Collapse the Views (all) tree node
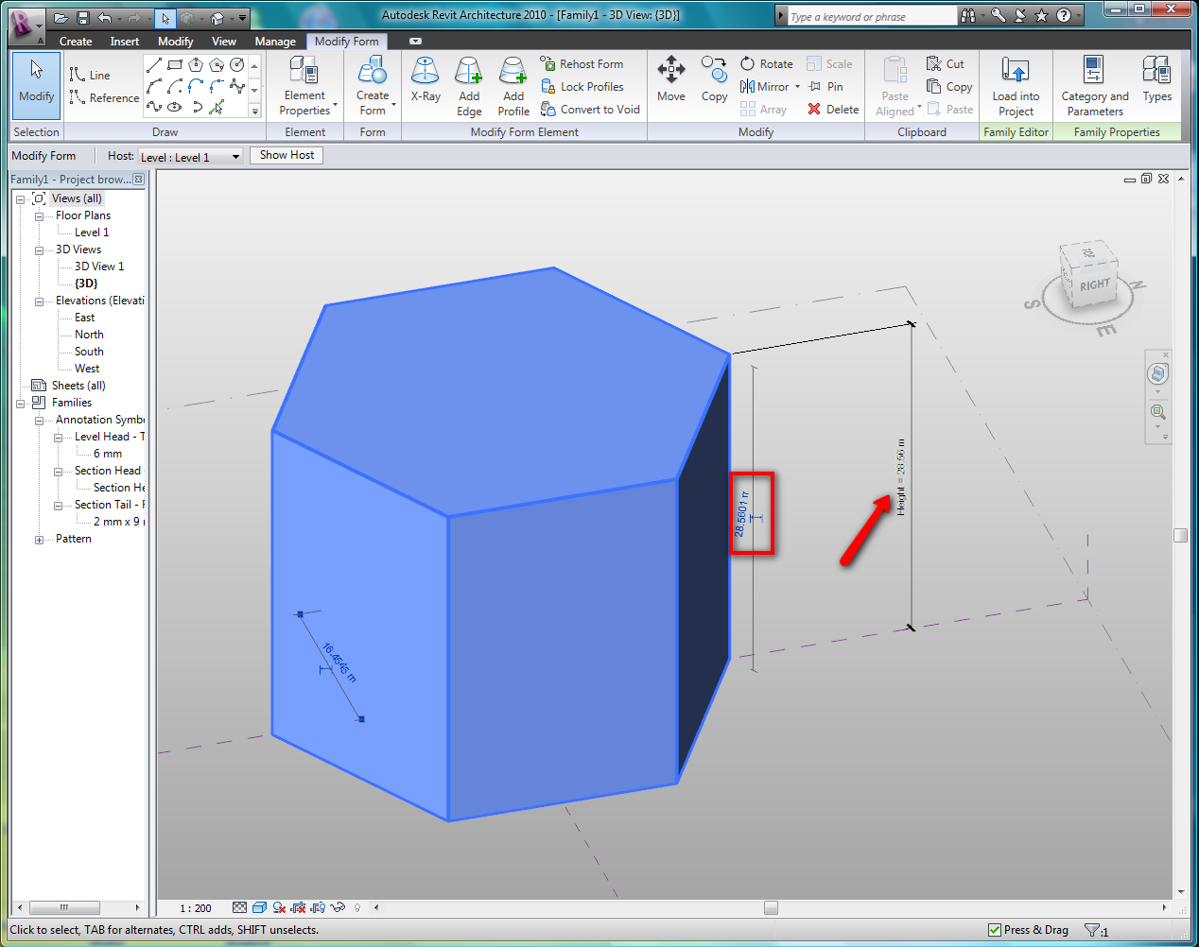The height and width of the screenshot is (947, 1199). (20, 198)
